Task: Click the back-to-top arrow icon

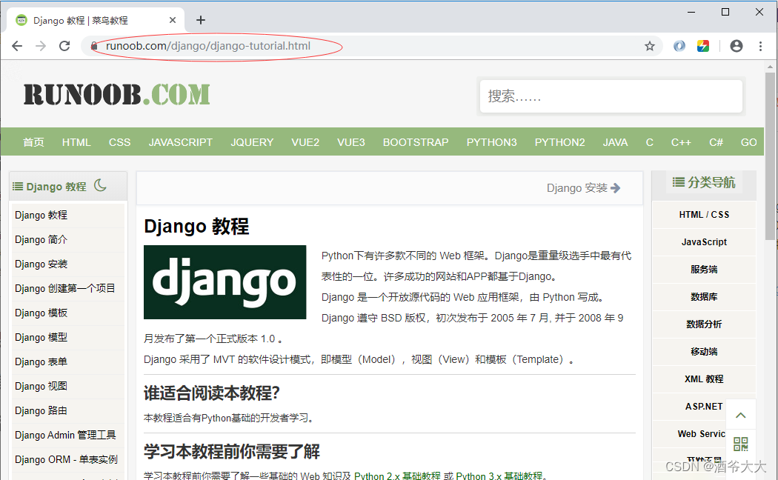Action: click(740, 414)
